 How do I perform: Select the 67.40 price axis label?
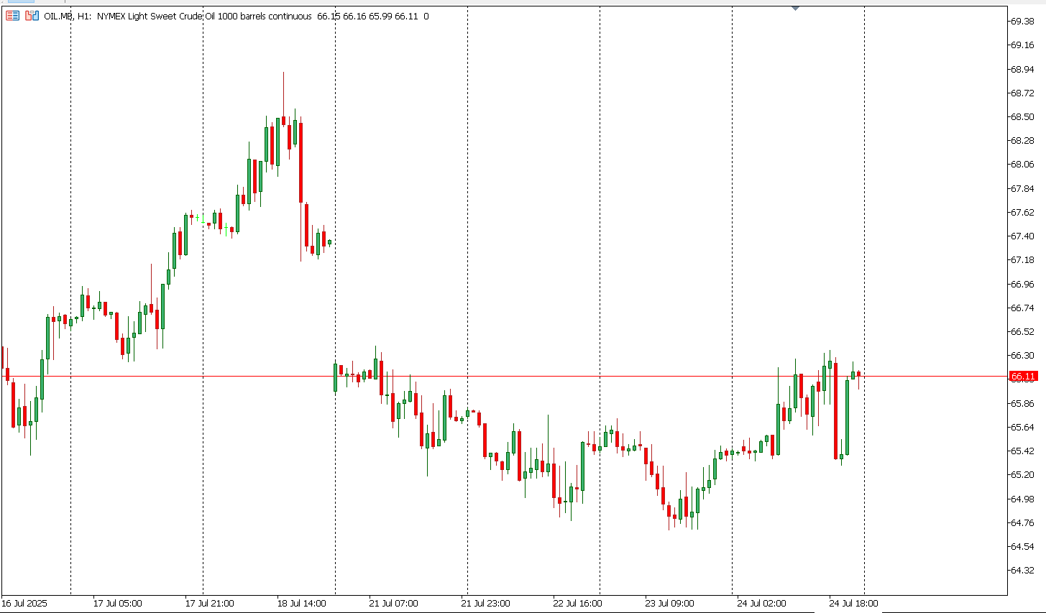pyautogui.click(x=1022, y=236)
